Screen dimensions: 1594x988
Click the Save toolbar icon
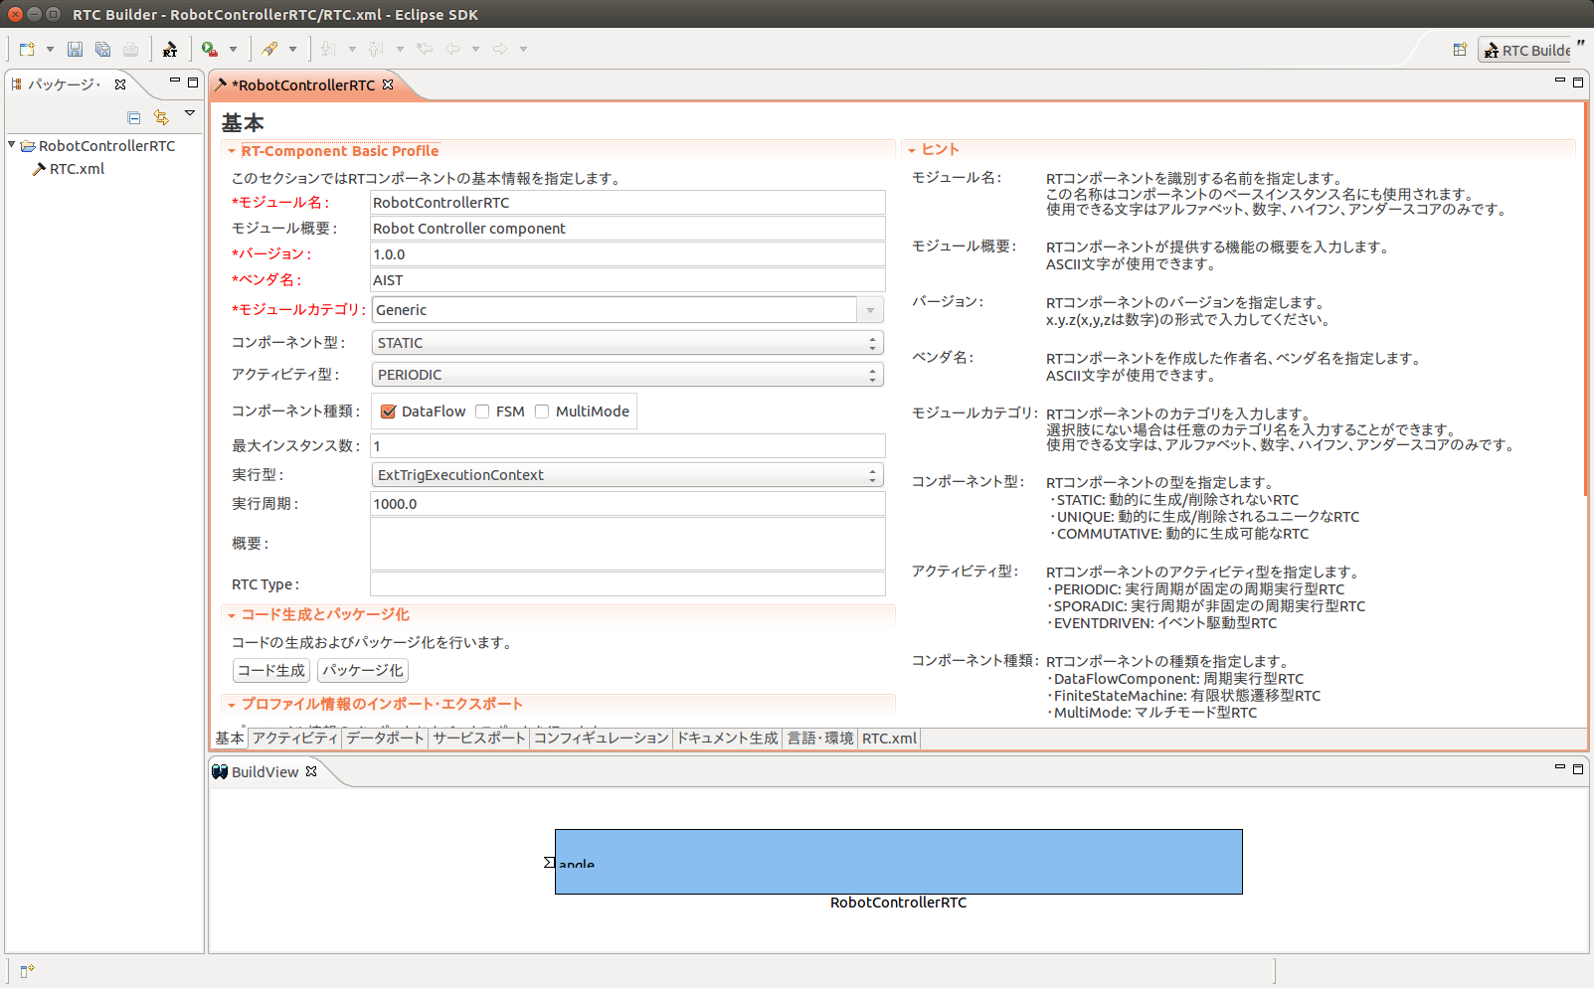[x=75, y=49]
